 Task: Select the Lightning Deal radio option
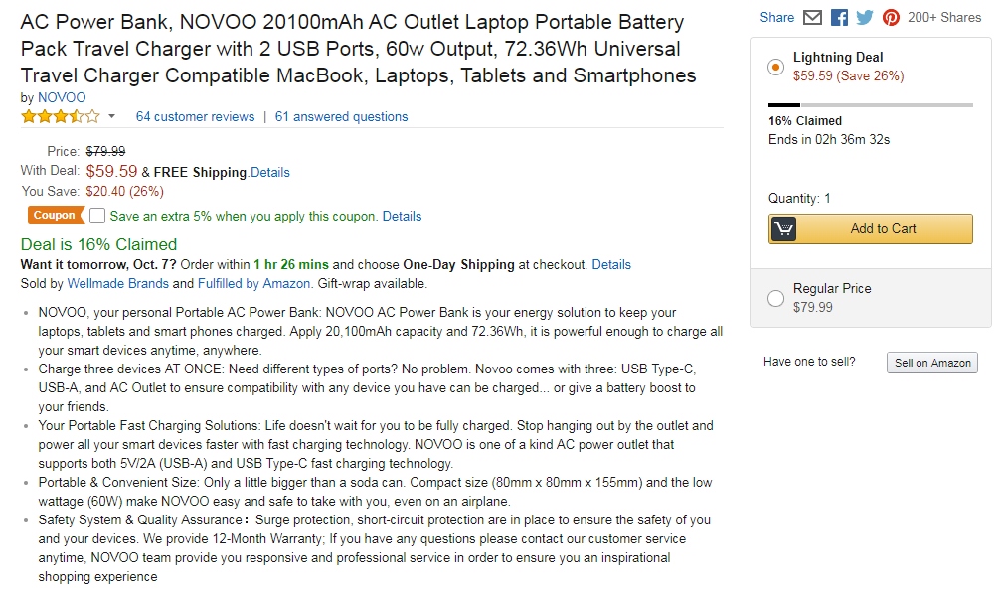point(775,67)
